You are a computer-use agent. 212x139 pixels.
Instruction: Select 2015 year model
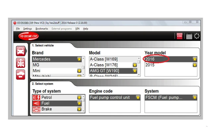171,65
